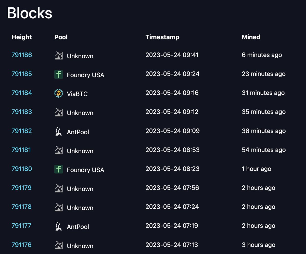This screenshot has height=254, width=306.
Task: Click the '31 minutes ago' mined value
Action: pos(263,93)
